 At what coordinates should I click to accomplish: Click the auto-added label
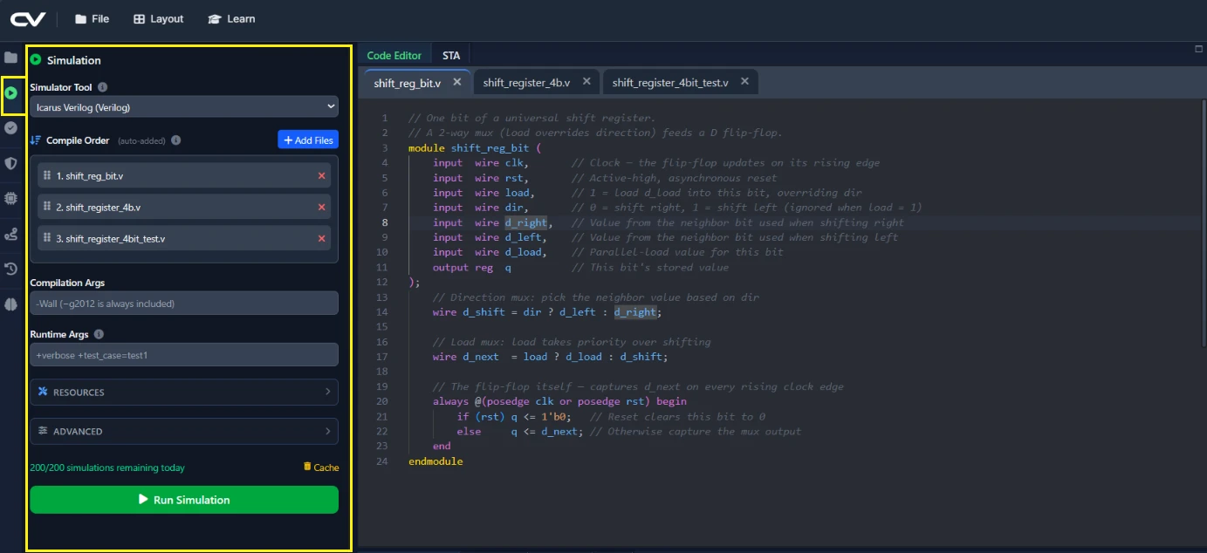click(x=142, y=140)
